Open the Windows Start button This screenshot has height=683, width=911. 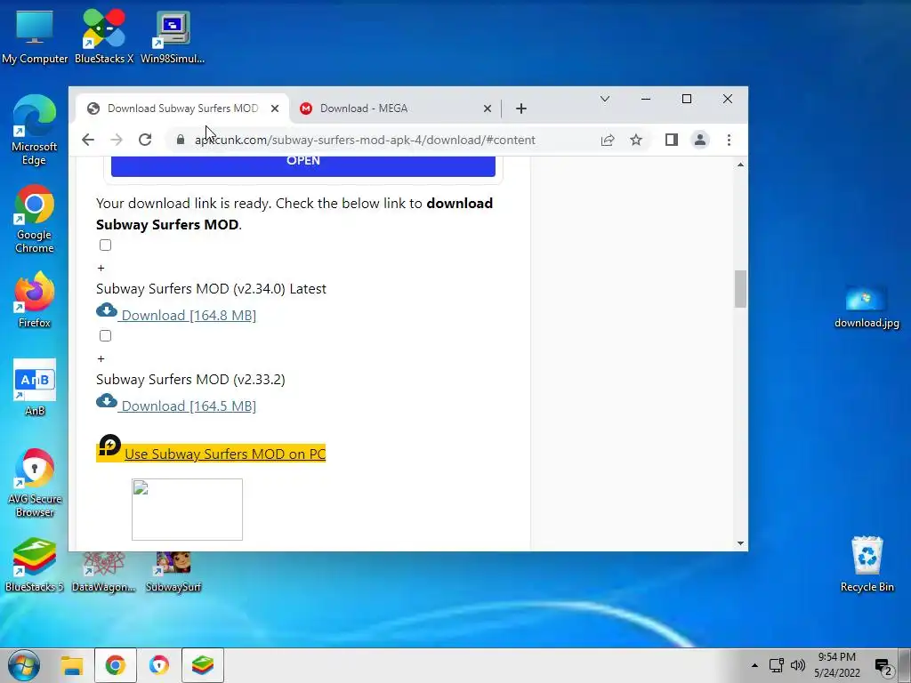pos(23,665)
